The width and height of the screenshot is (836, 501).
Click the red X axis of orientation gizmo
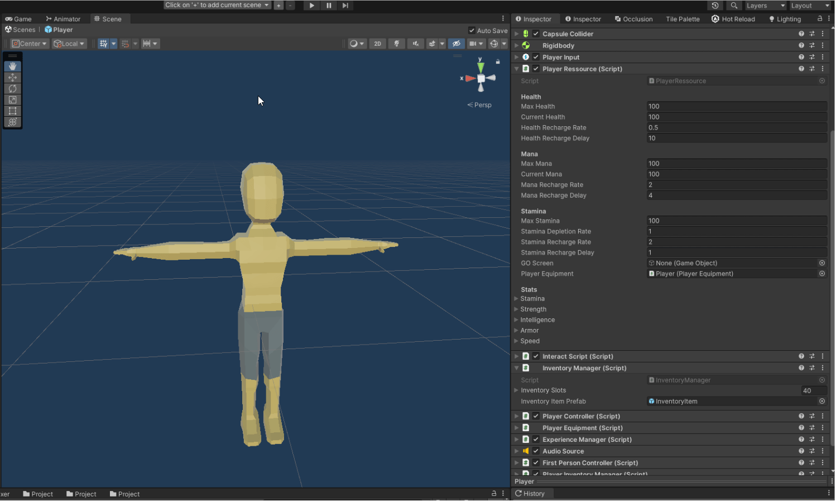[470, 79]
